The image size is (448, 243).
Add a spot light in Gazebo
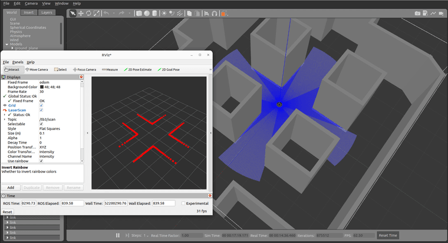click(x=172, y=14)
